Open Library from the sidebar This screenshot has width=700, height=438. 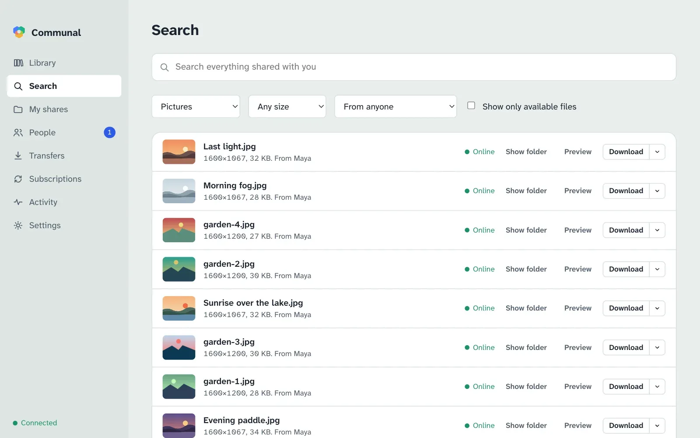(64, 63)
